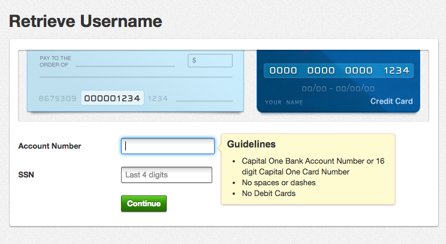
Task: Click YOUR NAME text on card
Action: pos(284,103)
